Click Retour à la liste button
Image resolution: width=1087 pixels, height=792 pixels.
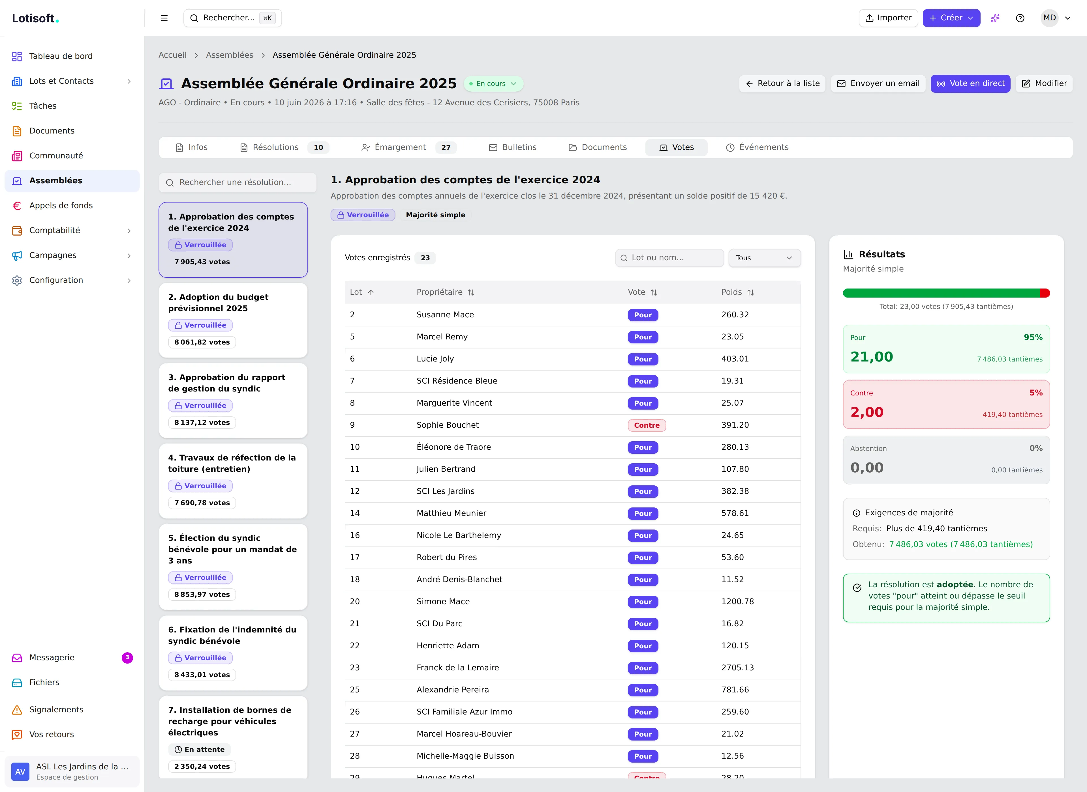pyautogui.click(x=782, y=83)
